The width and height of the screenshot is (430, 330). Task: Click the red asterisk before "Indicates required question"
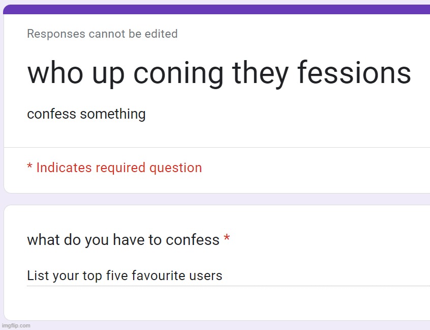pyautogui.click(x=29, y=166)
